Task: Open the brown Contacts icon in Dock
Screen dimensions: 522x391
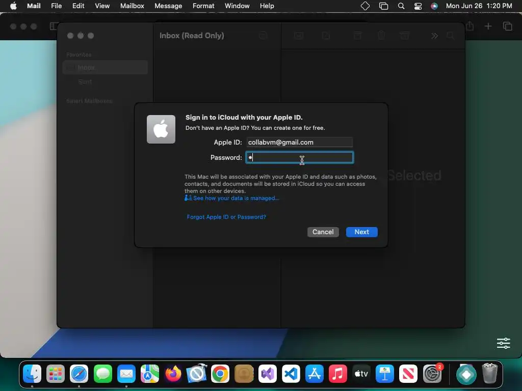Action: (x=244, y=374)
